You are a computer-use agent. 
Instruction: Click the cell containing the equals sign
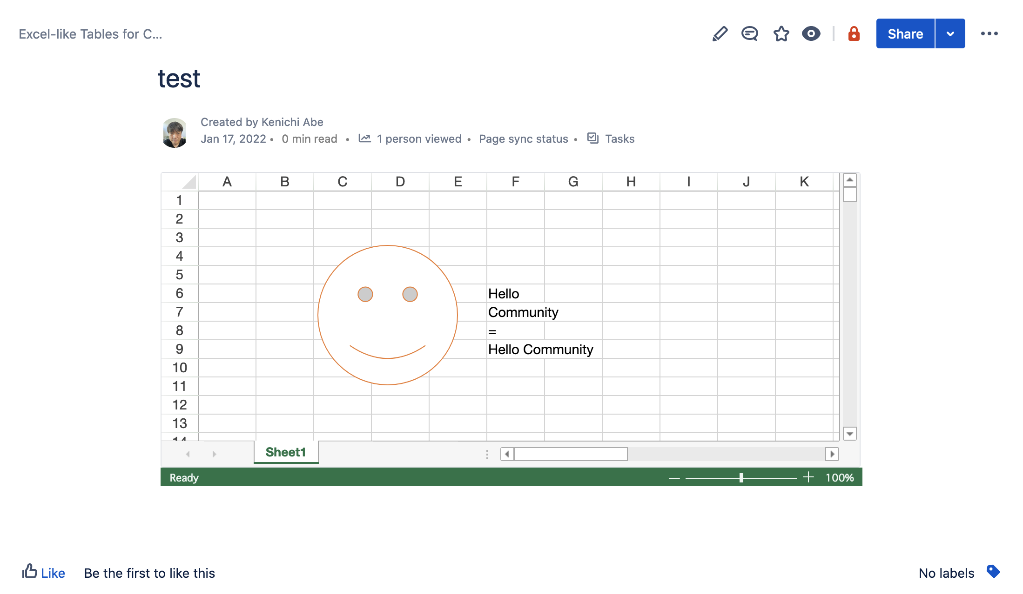point(516,330)
